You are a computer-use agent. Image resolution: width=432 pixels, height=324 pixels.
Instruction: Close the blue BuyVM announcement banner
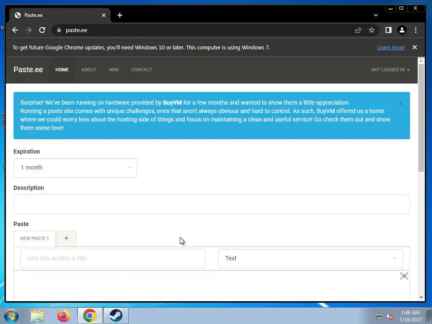coord(401,103)
